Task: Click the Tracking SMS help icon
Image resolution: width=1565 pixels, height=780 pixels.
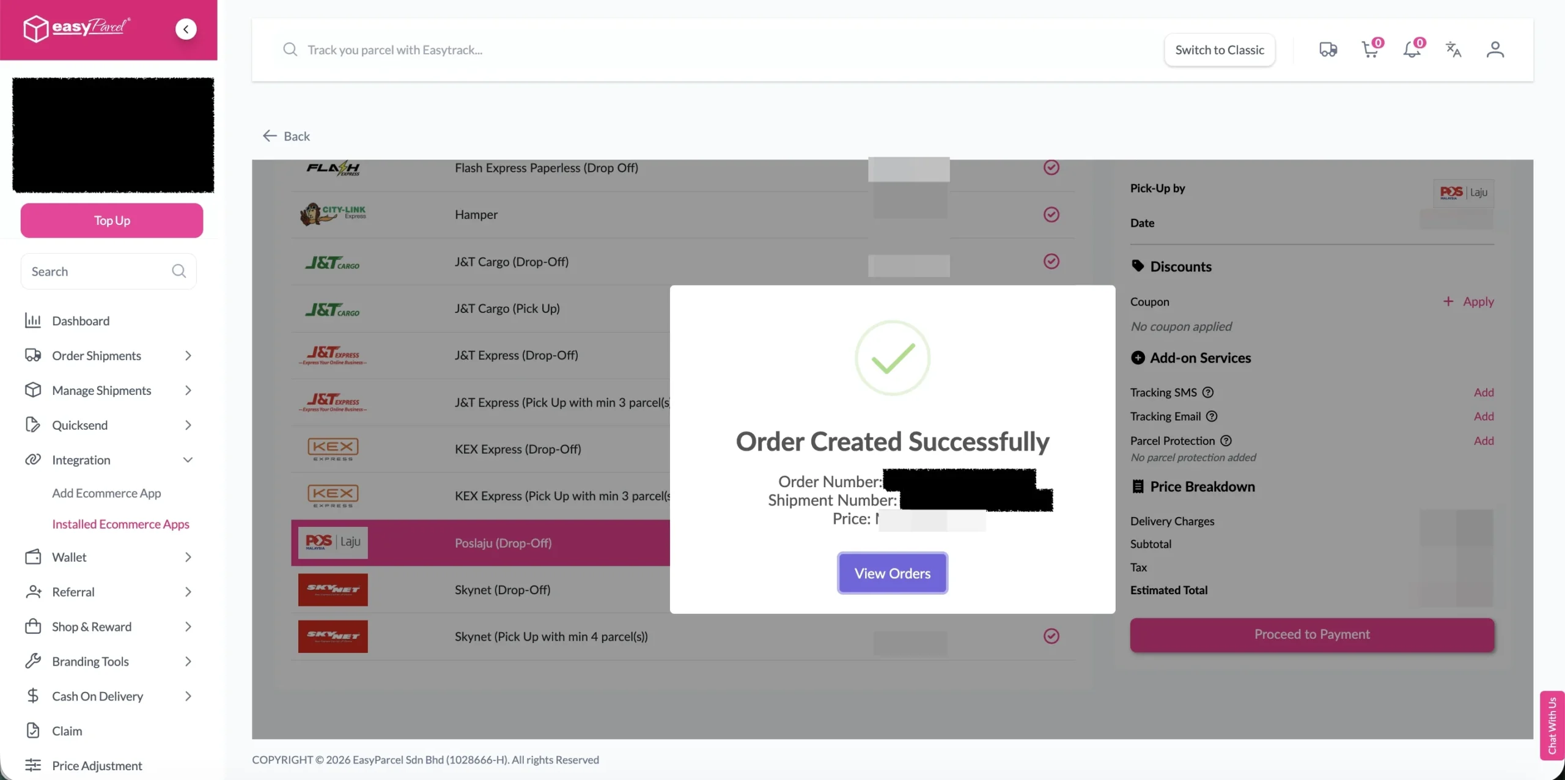Action: tap(1208, 392)
